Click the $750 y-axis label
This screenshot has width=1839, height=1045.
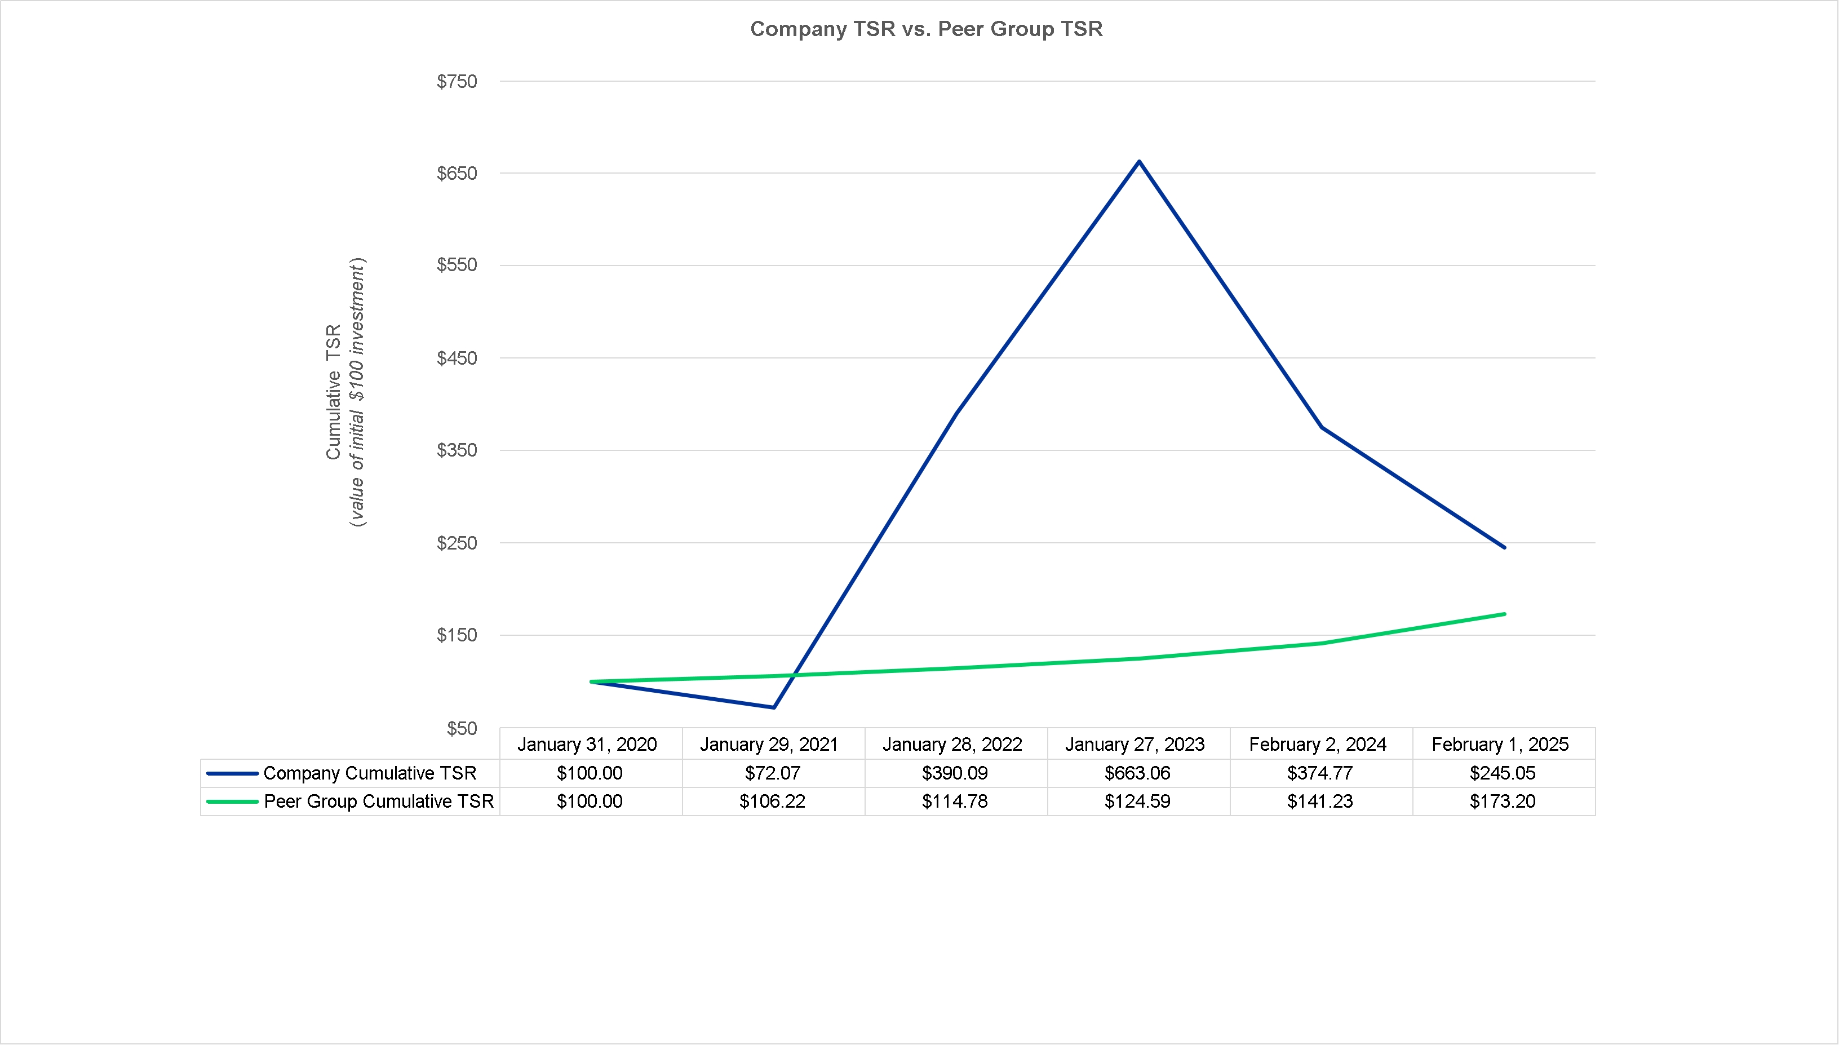click(x=457, y=81)
